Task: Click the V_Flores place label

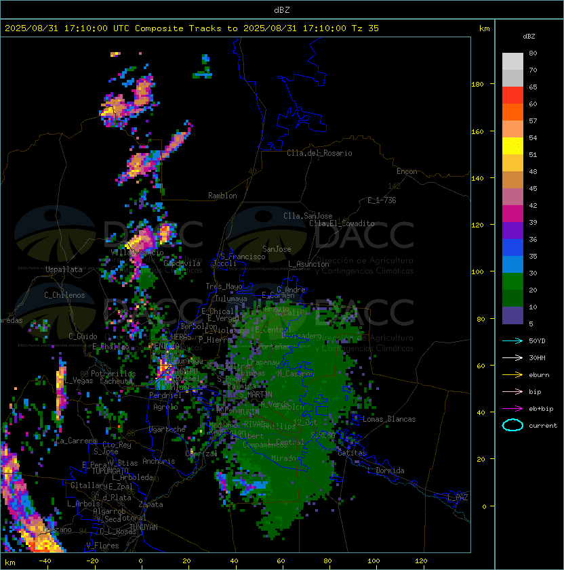Action: click(x=102, y=546)
